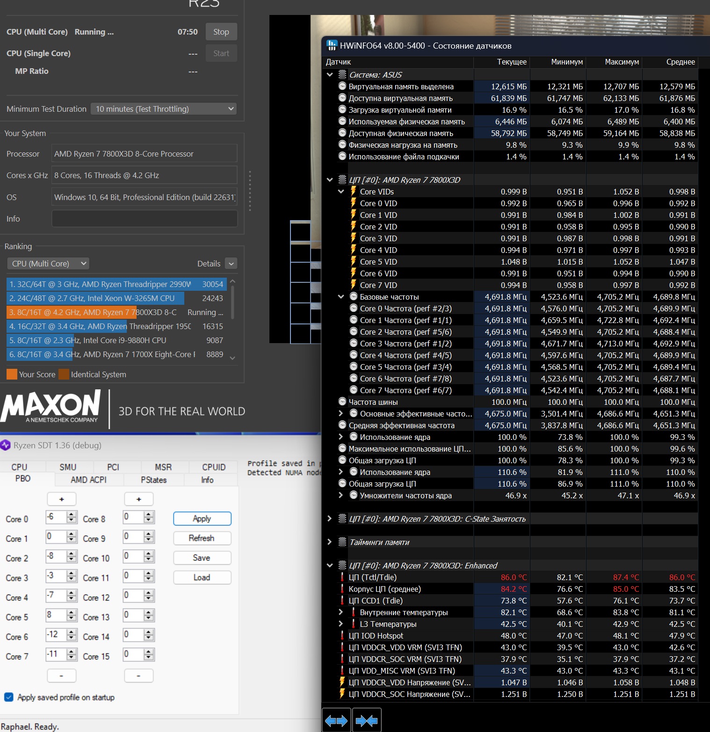
Task: Click the lightning icon for ЦП VDDCR_VDD Напряжение
Action: tap(342, 682)
